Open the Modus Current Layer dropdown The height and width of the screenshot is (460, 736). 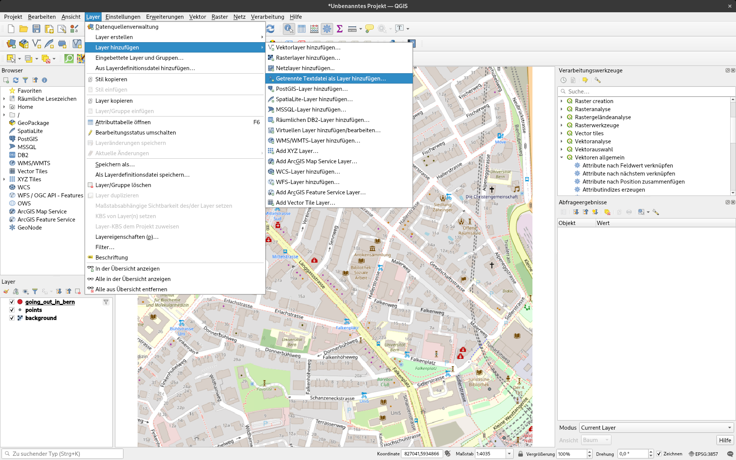point(656,428)
